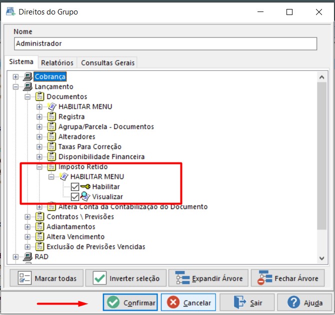Click the Marcar todas button
The width and height of the screenshot is (335, 315).
46,278
